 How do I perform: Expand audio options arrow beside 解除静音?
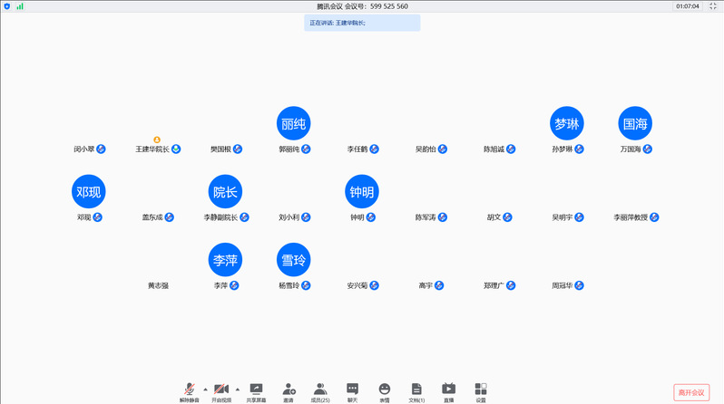205,388
